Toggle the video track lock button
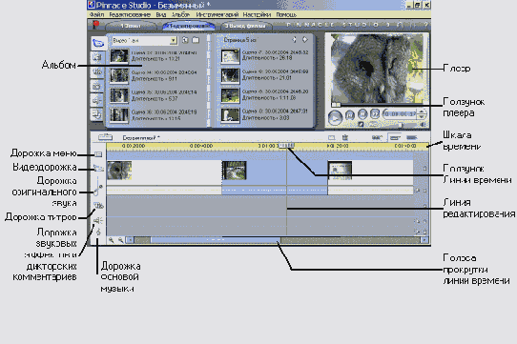The width and height of the screenshot is (517, 344). (x=424, y=168)
